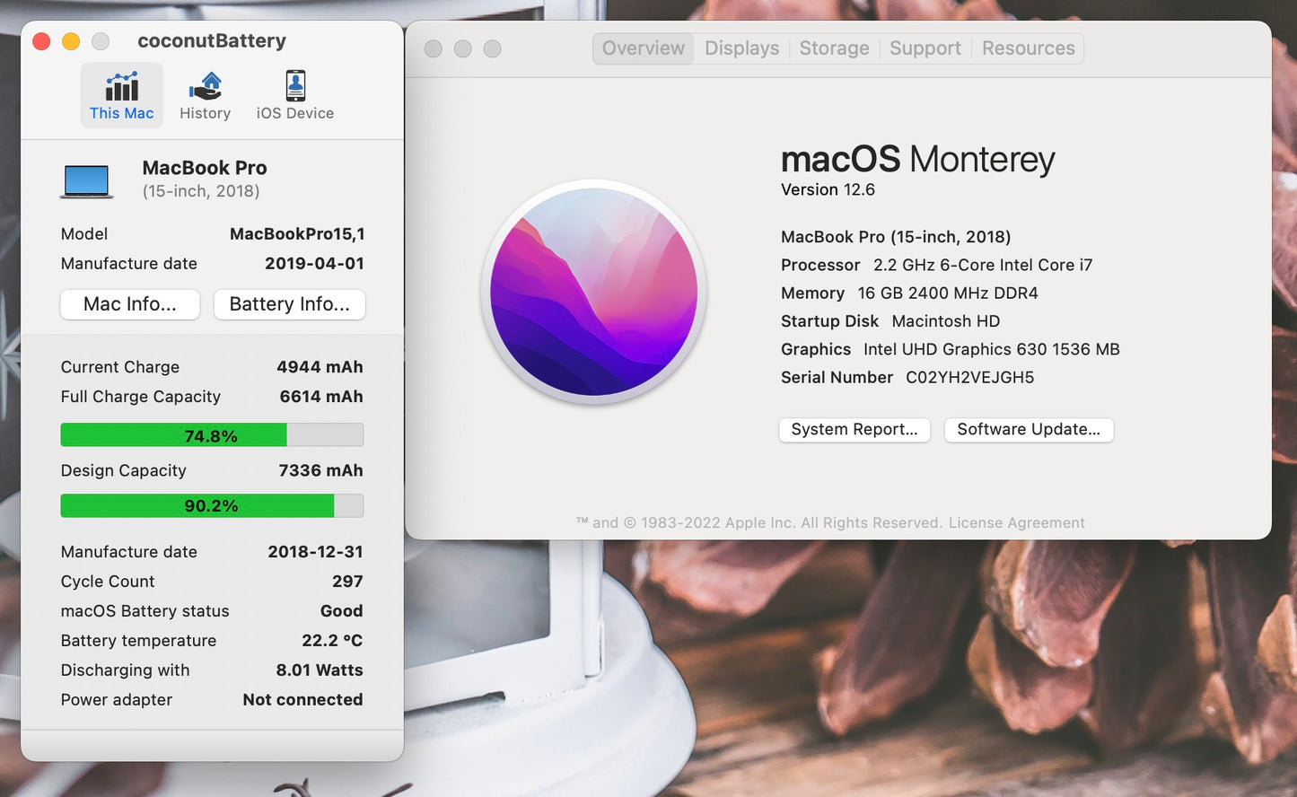The height and width of the screenshot is (797, 1297).
Task: Launch System Report
Action: pyautogui.click(x=854, y=429)
